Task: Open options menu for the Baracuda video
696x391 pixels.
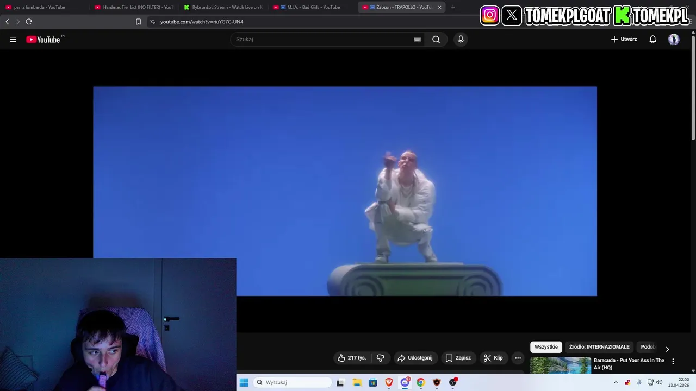Action: point(673,361)
